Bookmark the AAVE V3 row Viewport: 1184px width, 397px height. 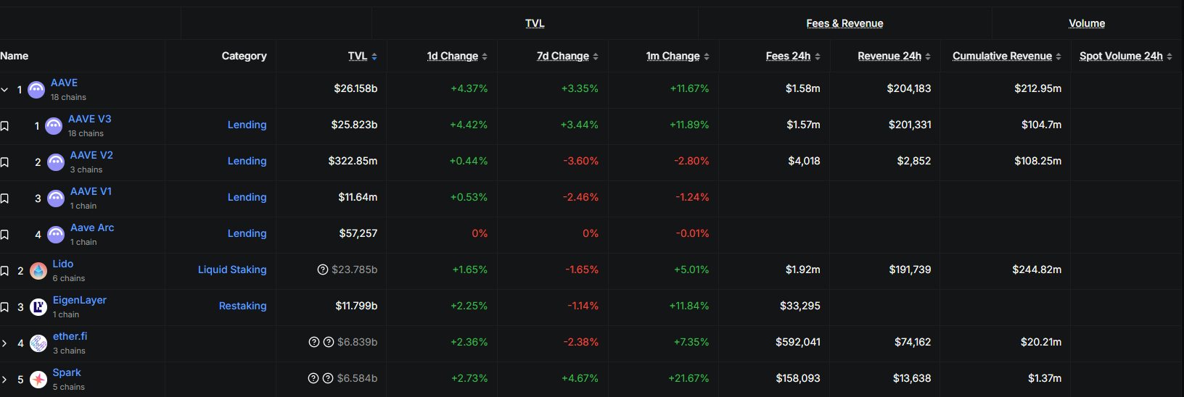[x=4, y=126]
